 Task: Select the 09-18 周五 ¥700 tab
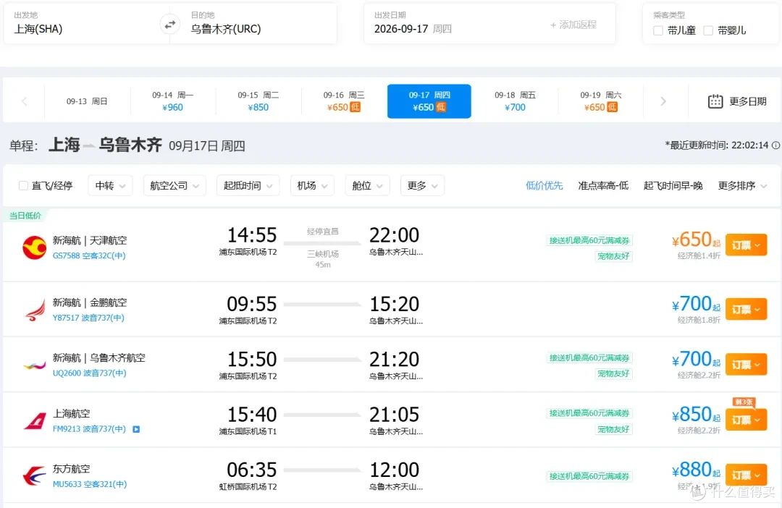coord(516,101)
